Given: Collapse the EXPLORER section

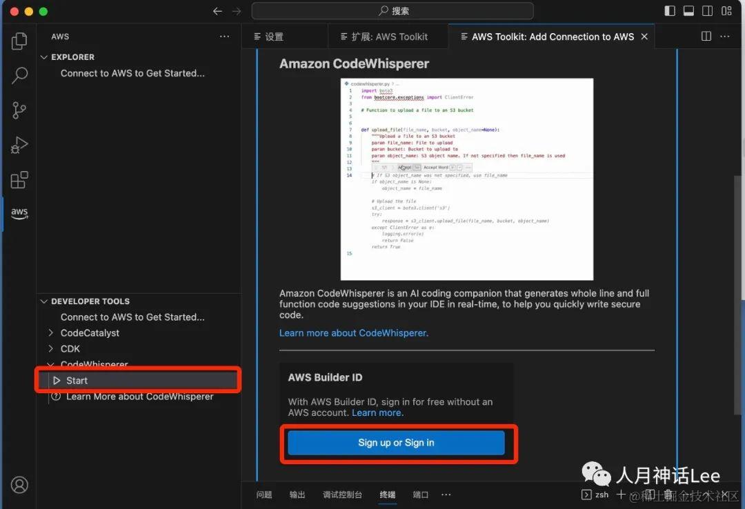Looking at the screenshot, I should click(x=44, y=57).
